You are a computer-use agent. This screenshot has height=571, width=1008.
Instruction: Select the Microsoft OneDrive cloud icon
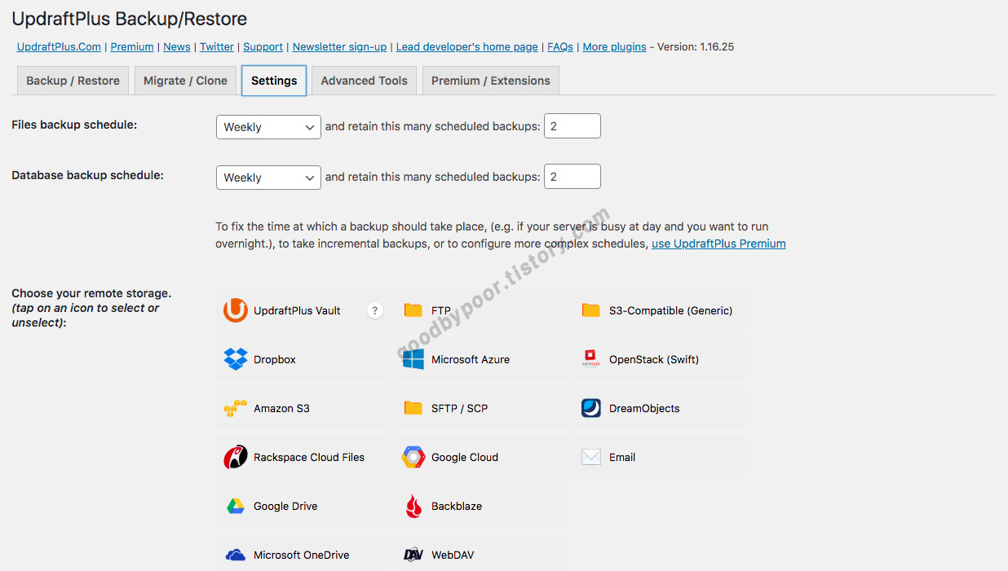[236, 555]
